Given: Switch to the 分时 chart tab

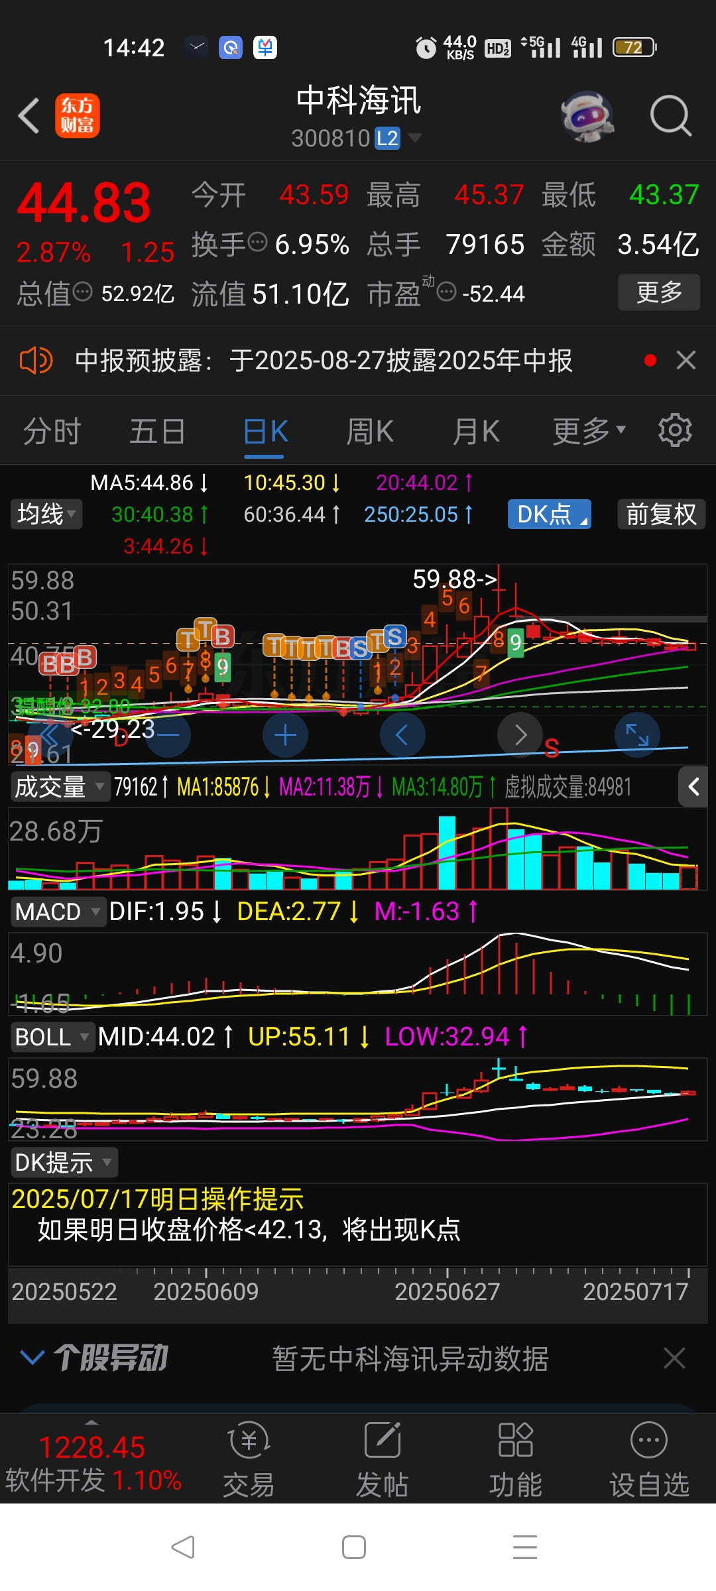Looking at the screenshot, I should [x=52, y=432].
